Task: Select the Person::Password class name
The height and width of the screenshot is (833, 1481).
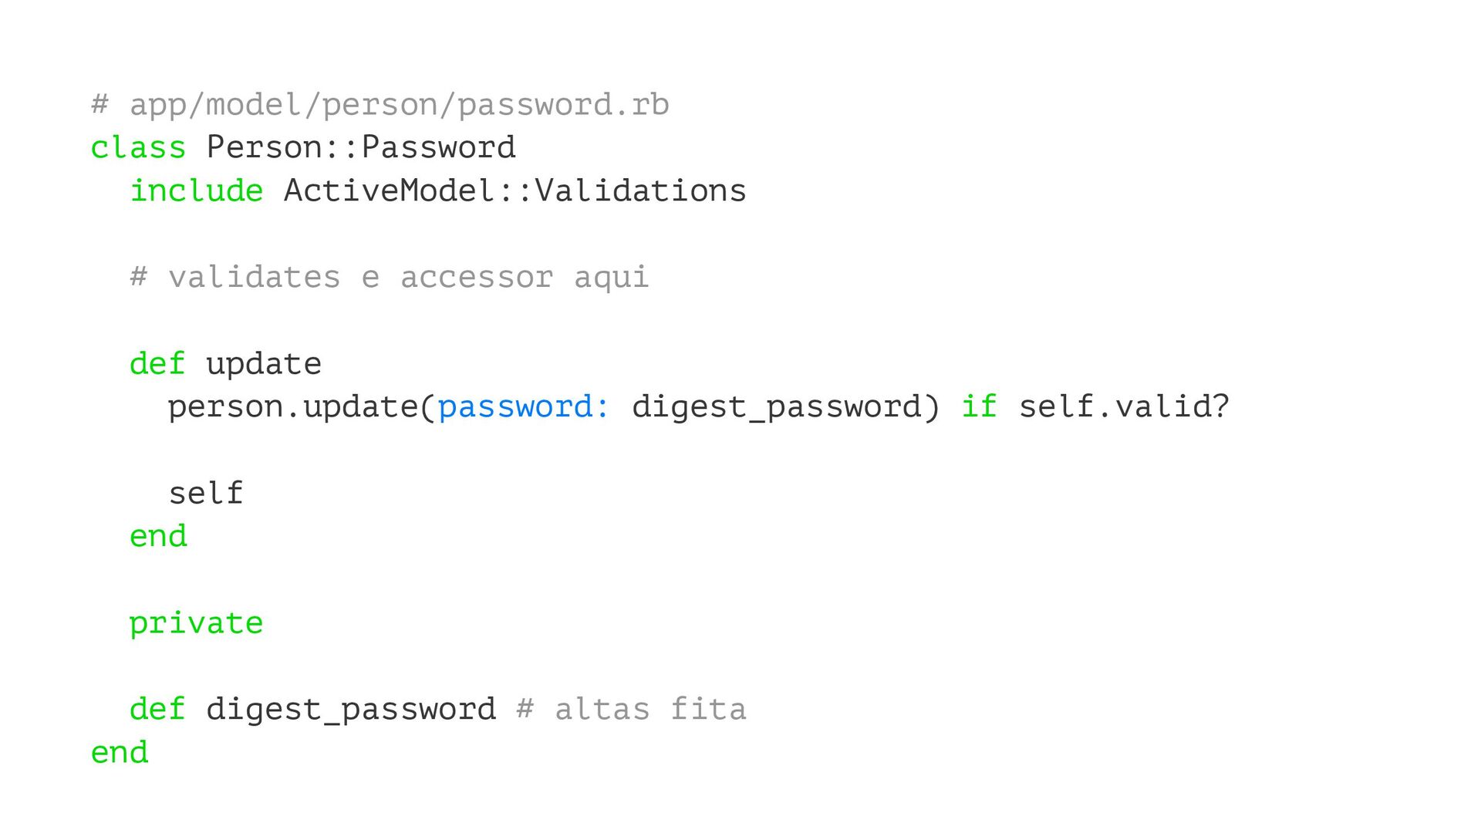Action: coord(361,147)
